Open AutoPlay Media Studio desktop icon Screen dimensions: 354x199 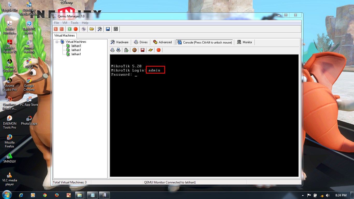29,9
